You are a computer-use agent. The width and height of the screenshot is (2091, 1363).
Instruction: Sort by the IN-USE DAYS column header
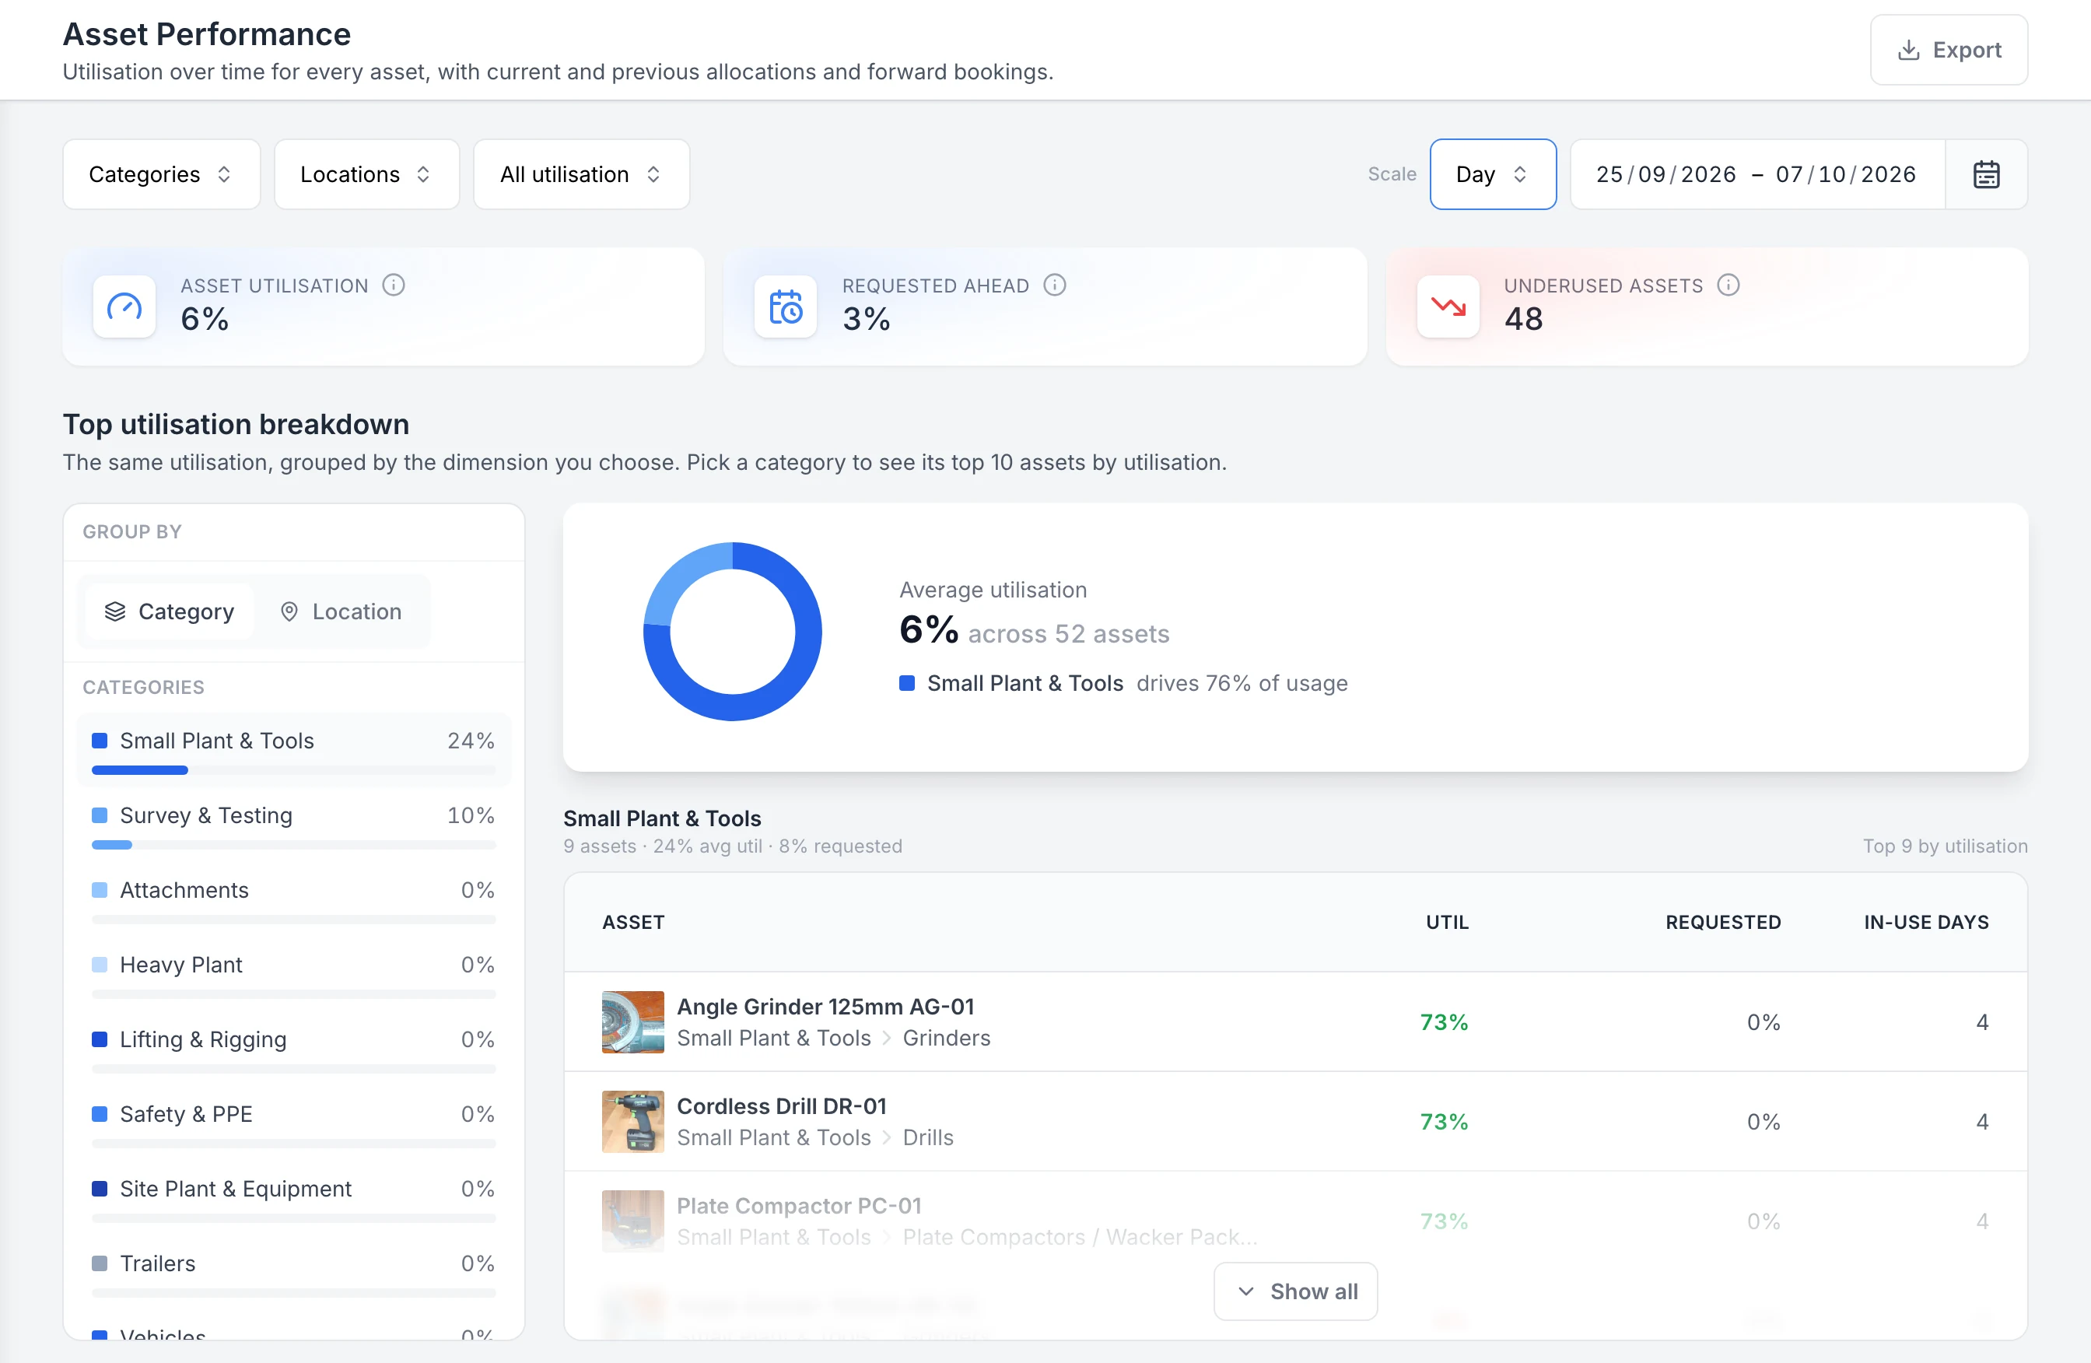click(x=1926, y=922)
